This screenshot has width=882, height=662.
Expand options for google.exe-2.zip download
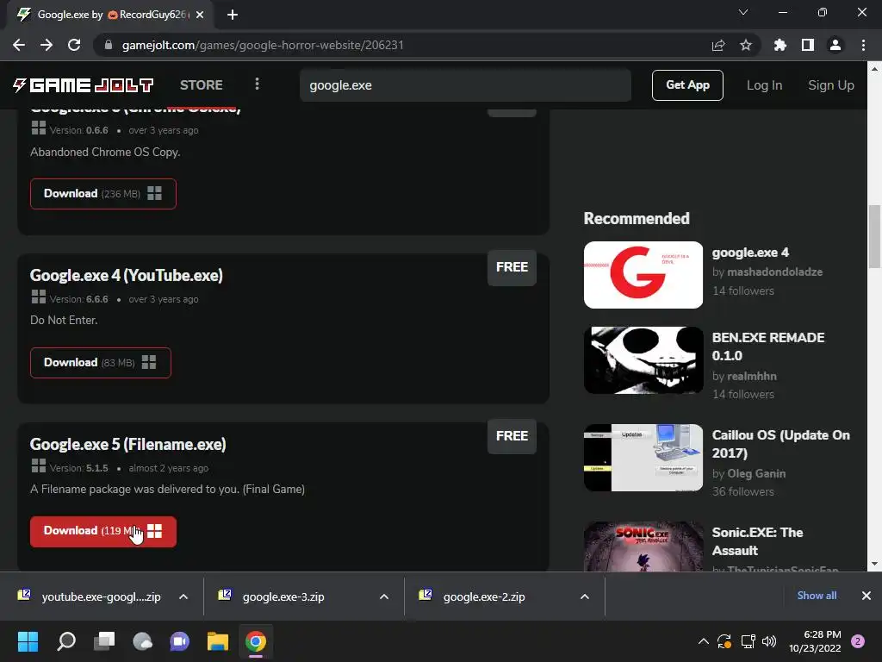[585, 596]
